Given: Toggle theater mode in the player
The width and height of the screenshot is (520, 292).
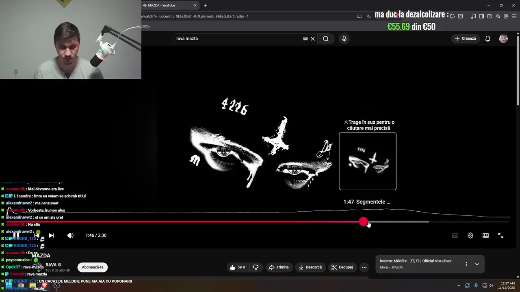Looking at the screenshot, I should (485, 235).
